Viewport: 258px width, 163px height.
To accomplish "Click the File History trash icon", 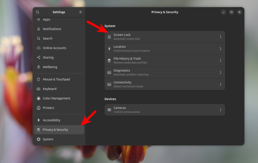I will click(x=109, y=60).
